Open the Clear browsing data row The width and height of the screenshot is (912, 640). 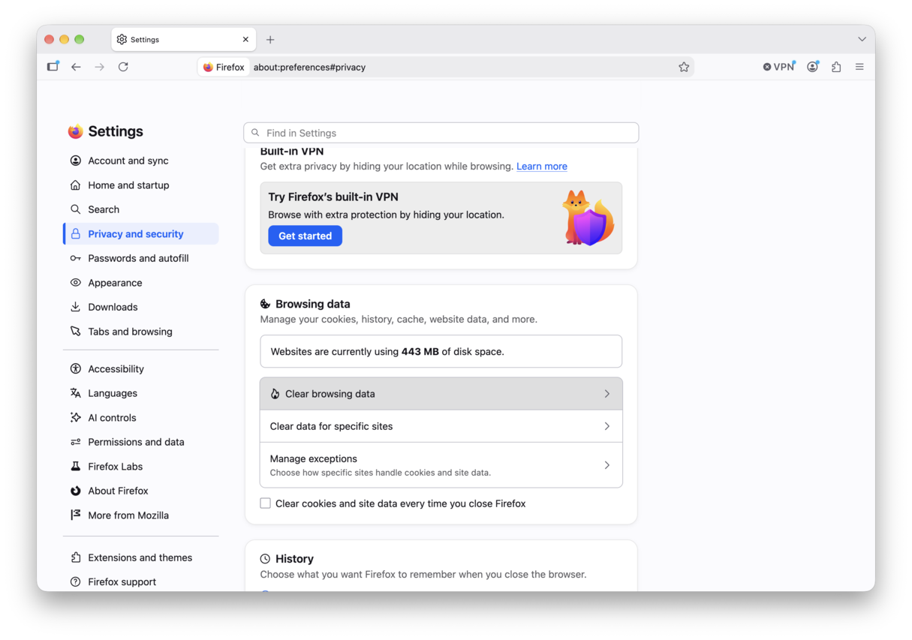441,394
